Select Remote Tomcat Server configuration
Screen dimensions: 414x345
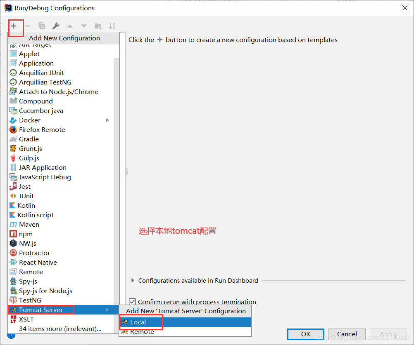coord(186,331)
